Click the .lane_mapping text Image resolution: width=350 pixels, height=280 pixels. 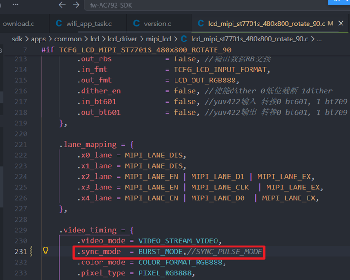point(88,145)
